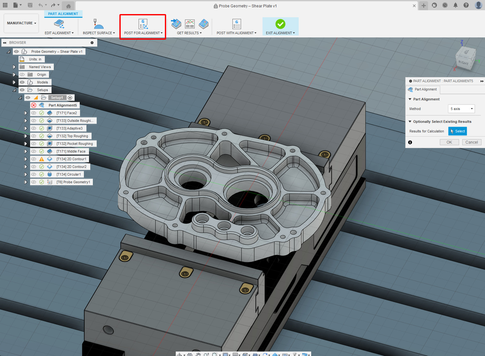
Task: Click the Post With Alignment icon
Action: click(x=237, y=24)
